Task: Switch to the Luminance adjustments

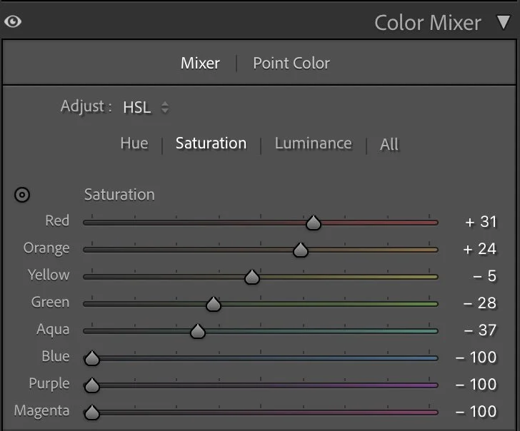Action: 313,143
